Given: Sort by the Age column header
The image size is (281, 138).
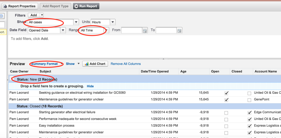Looking at the screenshot, I should [x=183, y=71].
